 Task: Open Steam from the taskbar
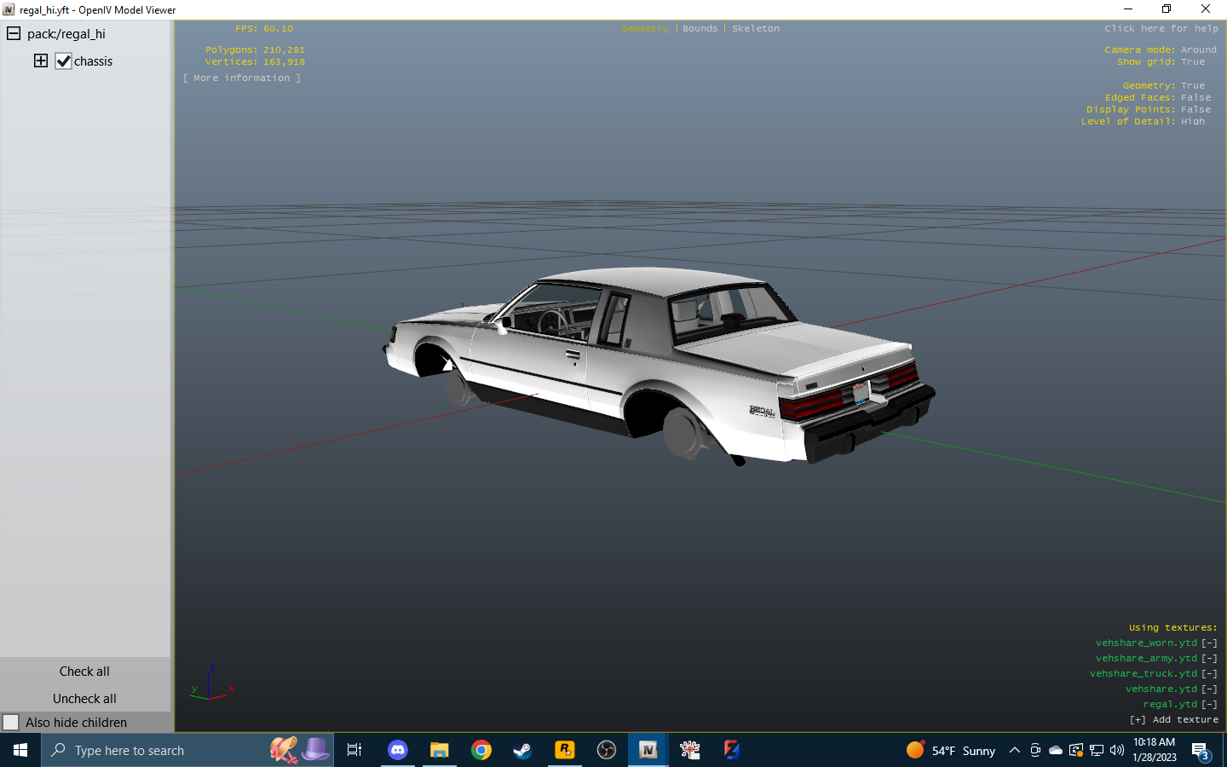522,750
